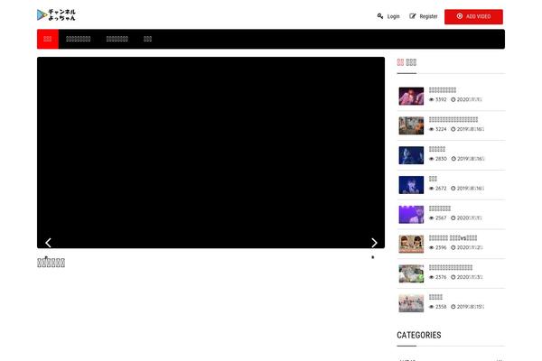This screenshot has height=361, width=542.
Task: Click clock icon in the 2358-views row
Action: (453, 307)
